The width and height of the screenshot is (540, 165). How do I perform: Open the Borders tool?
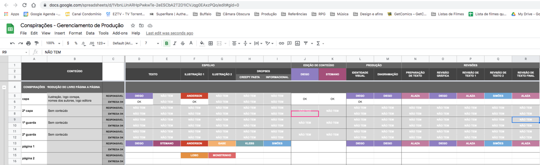tap(210, 43)
